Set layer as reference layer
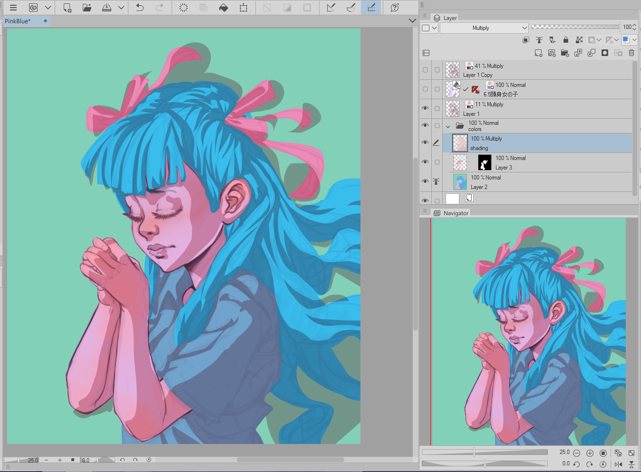641x472 pixels. pyautogui.click(x=539, y=40)
